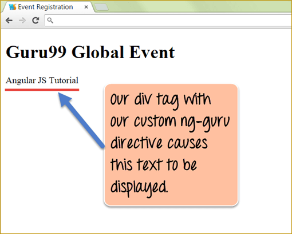292x234 pixels.
Task: Close the Event Registration tab
Action: [x=86, y=7]
